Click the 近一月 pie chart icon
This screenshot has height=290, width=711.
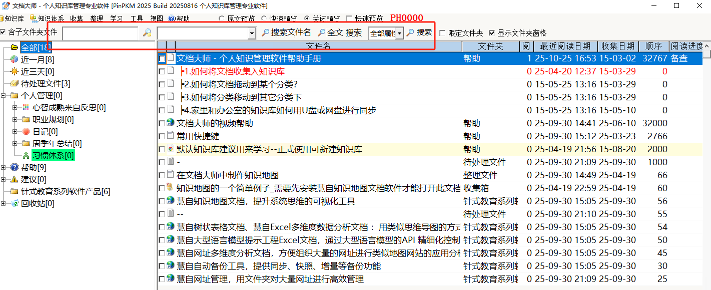click(x=15, y=60)
